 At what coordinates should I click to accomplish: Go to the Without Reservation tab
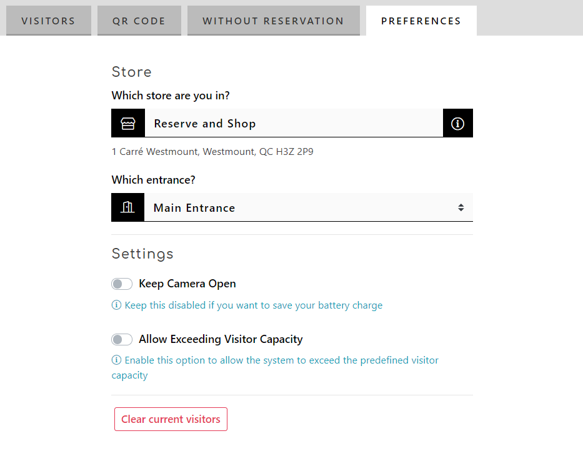(273, 21)
